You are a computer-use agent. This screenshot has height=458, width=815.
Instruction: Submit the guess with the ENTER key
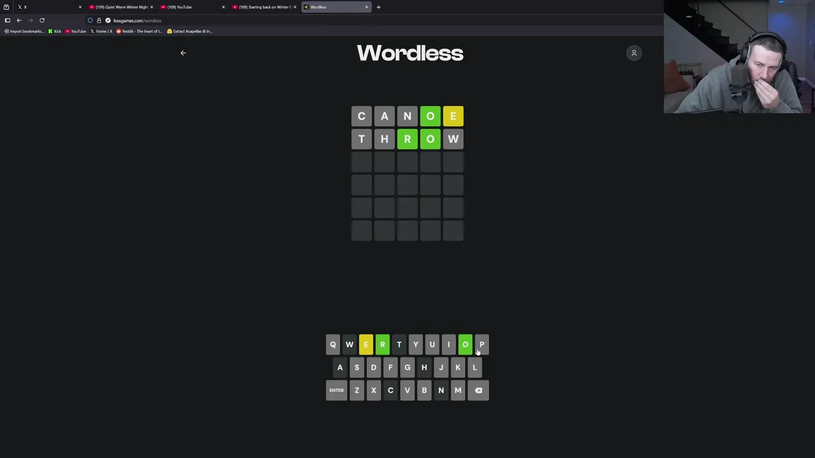(x=337, y=391)
